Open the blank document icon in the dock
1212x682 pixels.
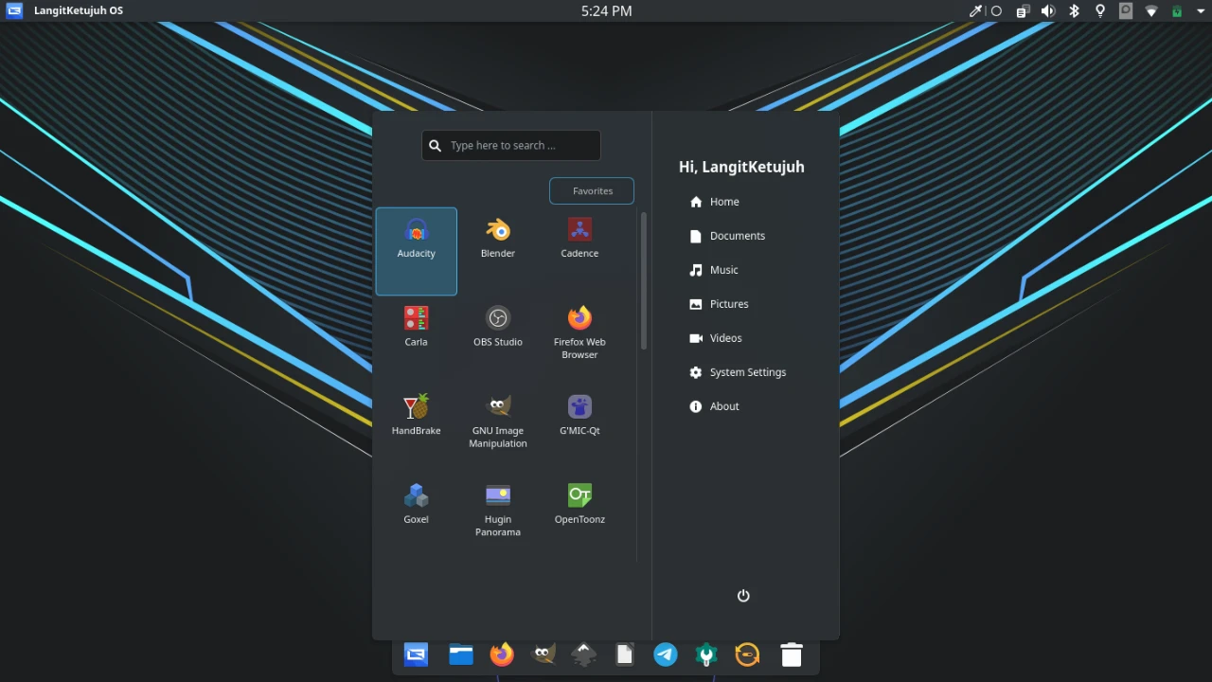click(625, 655)
